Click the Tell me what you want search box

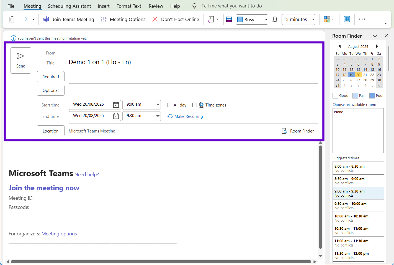pos(231,6)
